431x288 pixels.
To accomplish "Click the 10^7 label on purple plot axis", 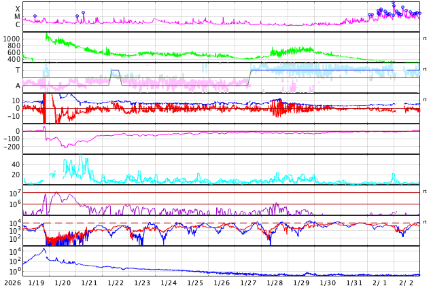I will (16, 194).
